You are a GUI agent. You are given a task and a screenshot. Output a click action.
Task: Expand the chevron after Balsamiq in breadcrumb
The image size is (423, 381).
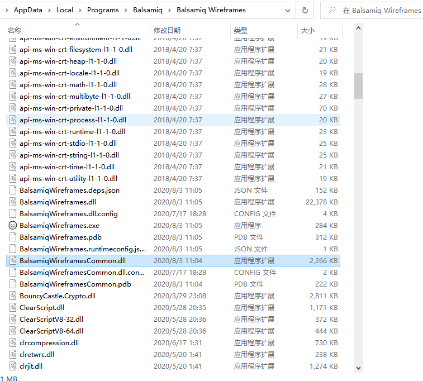170,10
